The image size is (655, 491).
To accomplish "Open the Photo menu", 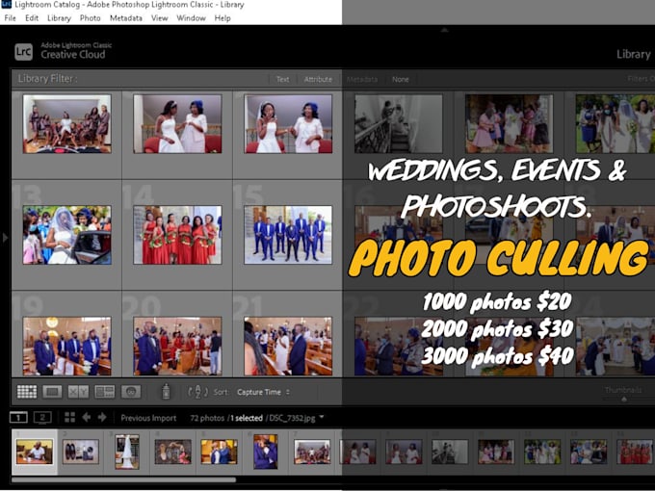I will click(x=91, y=18).
